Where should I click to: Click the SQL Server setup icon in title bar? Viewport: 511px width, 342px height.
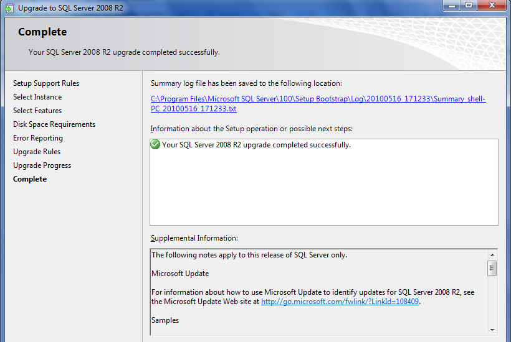[9, 7]
